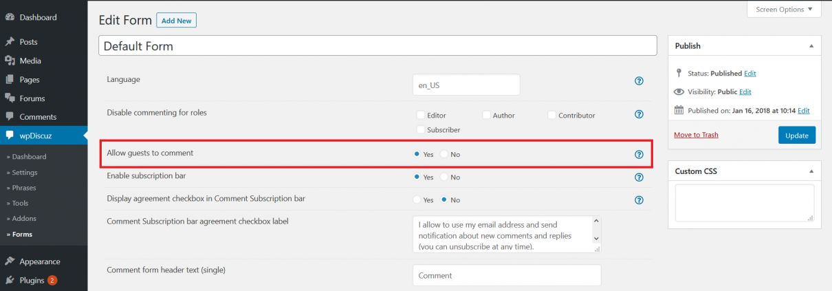Click the Language field with en_US
Screen dimensions: 832x291
(467, 85)
